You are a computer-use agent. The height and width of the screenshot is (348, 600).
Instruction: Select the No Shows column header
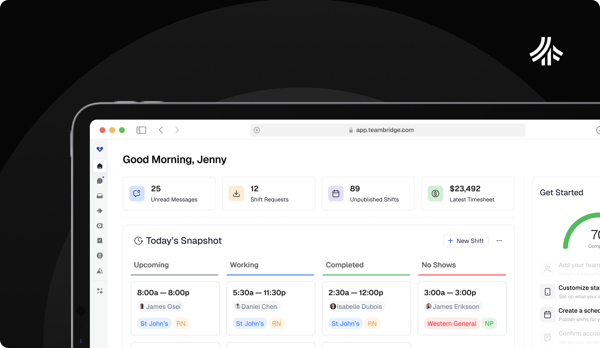pyautogui.click(x=439, y=265)
